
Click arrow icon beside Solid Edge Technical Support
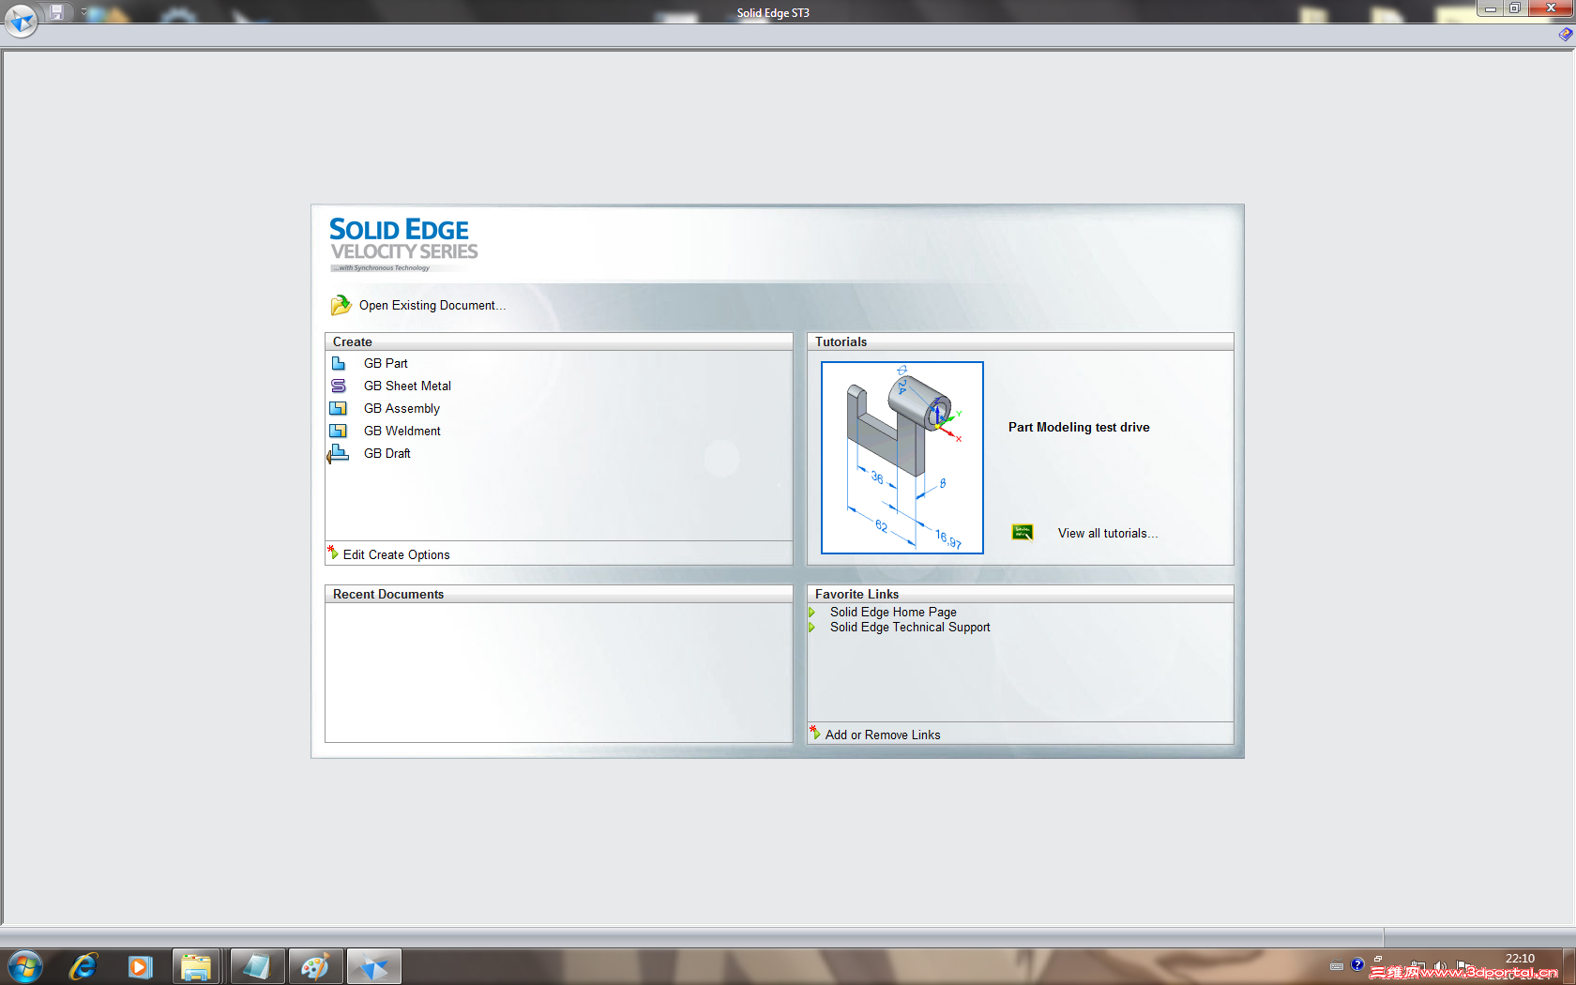(x=812, y=628)
